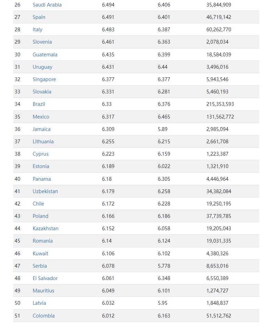Screen dimensions: 272x323
Task: Select Cyprus in the ranking list
Action: pos(41,154)
